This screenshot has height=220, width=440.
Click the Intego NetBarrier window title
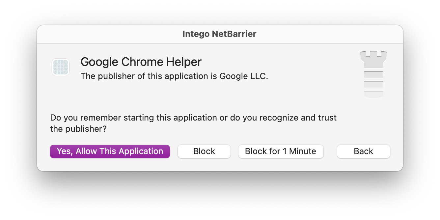tap(220, 34)
